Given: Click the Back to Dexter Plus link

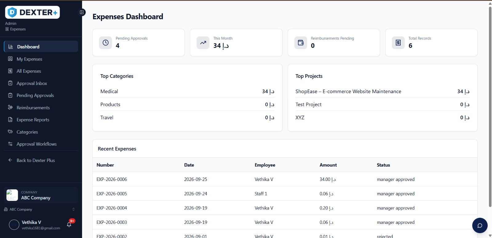Looking at the screenshot, I should click(x=41, y=160).
